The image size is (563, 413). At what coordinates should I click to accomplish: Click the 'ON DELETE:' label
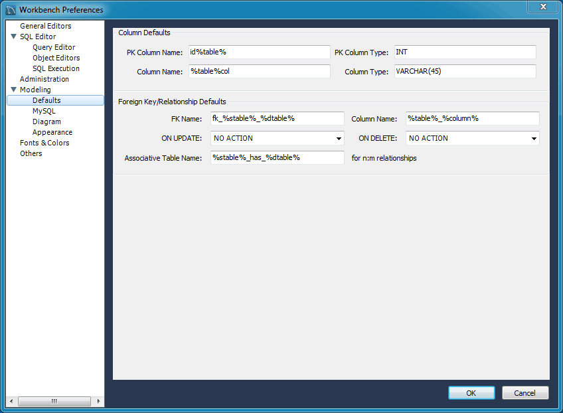(378, 138)
